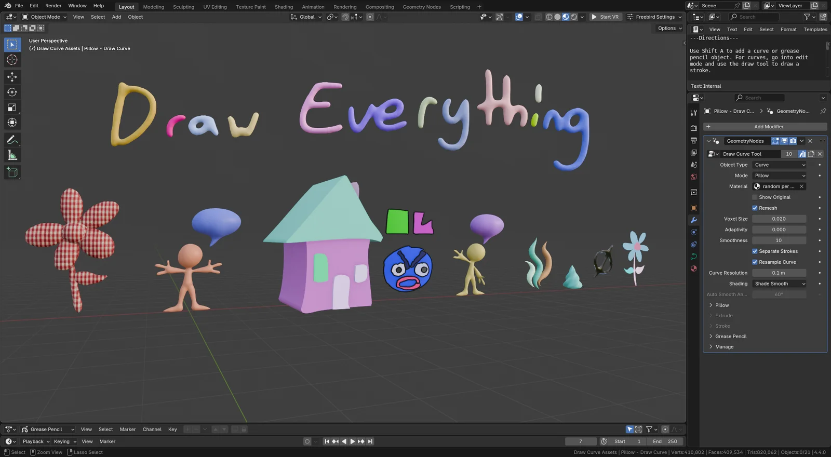
Task: Select the 3D Cursor tool
Action: point(12,60)
